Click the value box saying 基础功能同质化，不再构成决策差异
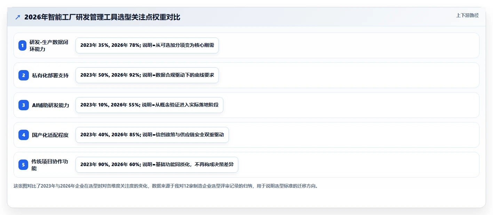 point(157,165)
